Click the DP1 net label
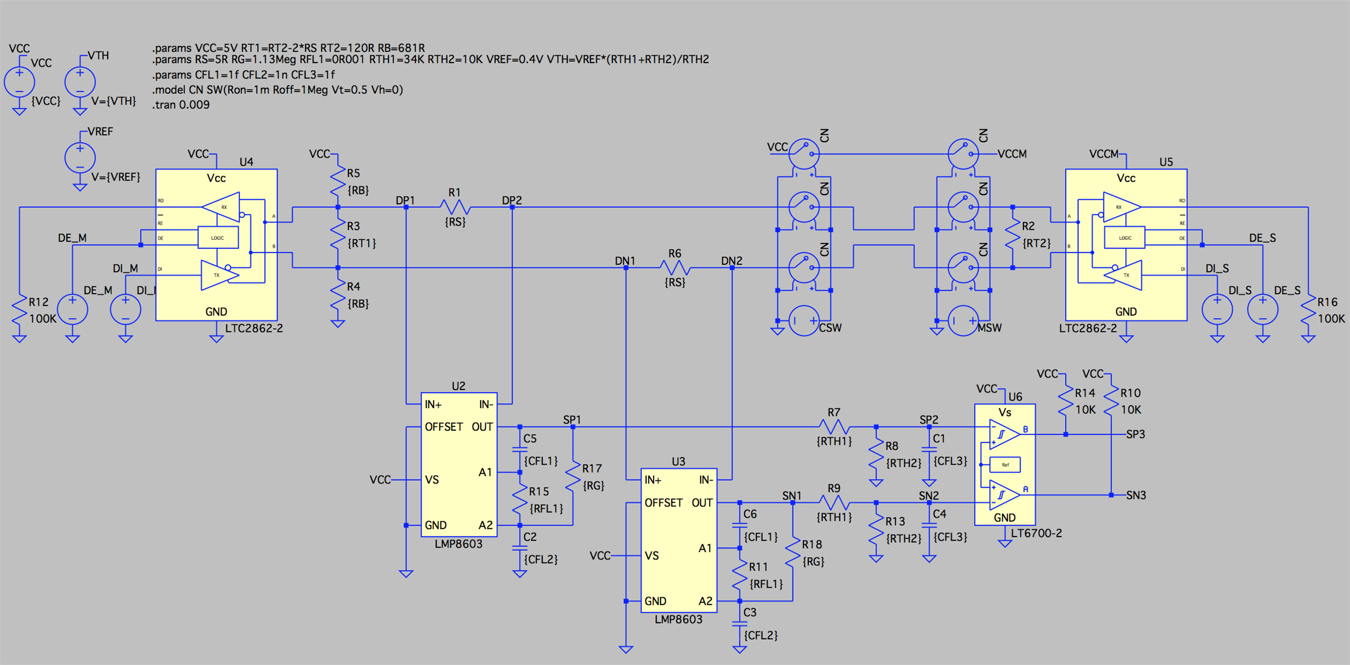Image resolution: width=1350 pixels, height=665 pixels. tap(406, 200)
